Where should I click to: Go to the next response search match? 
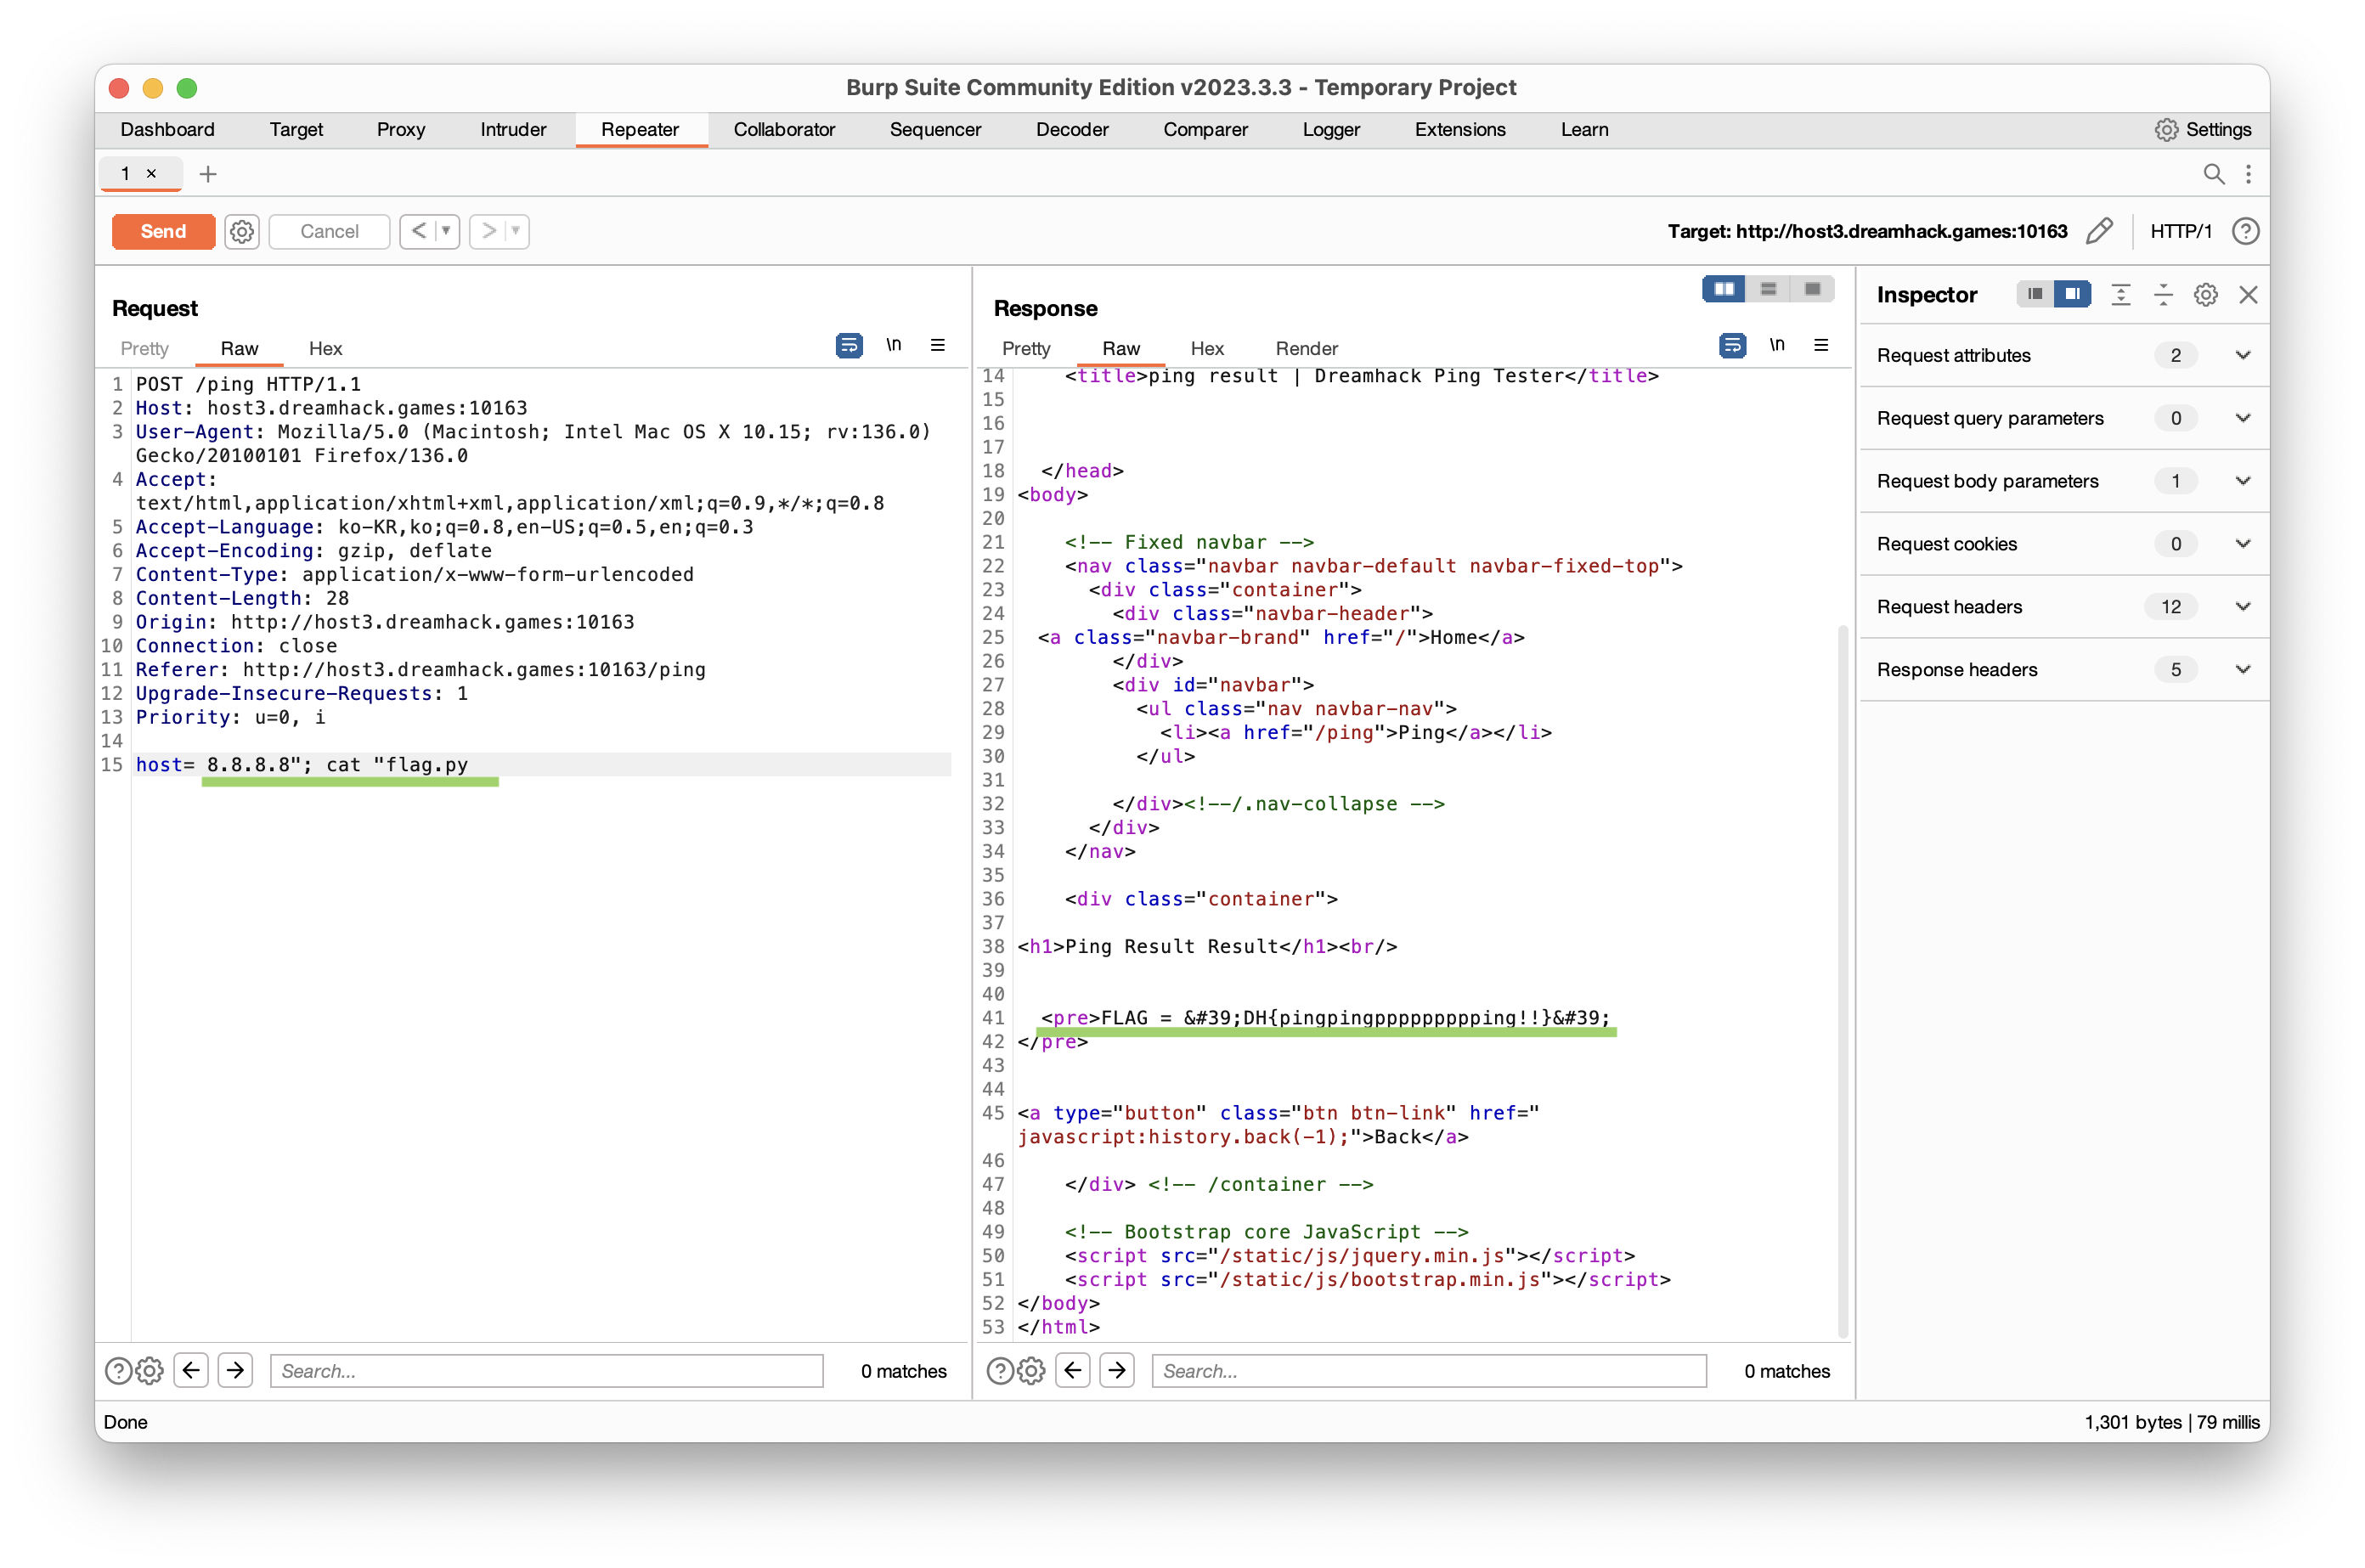(1117, 1370)
